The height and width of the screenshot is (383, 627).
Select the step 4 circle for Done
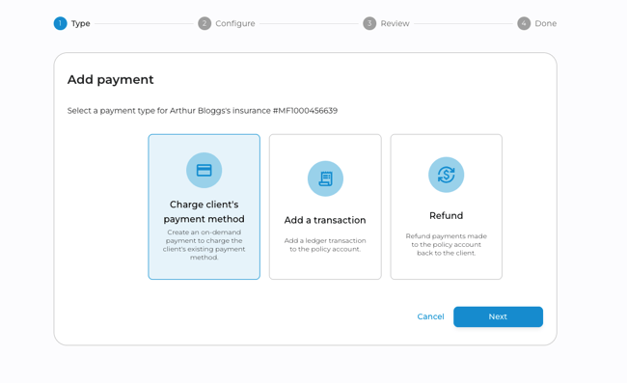(x=524, y=23)
